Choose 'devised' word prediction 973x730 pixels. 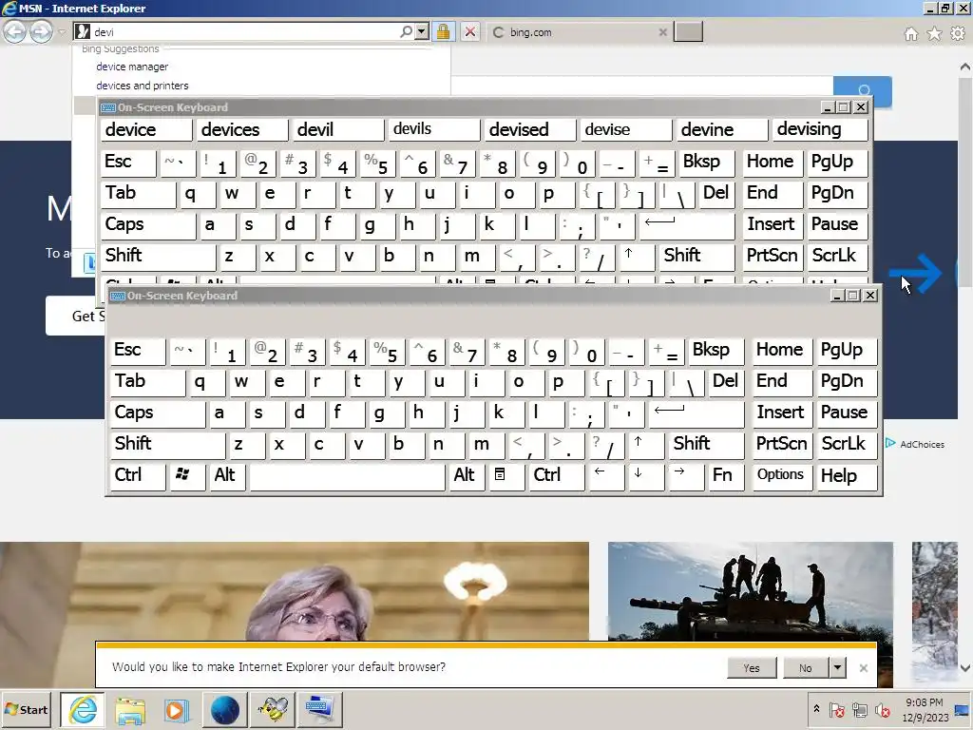[x=530, y=129]
